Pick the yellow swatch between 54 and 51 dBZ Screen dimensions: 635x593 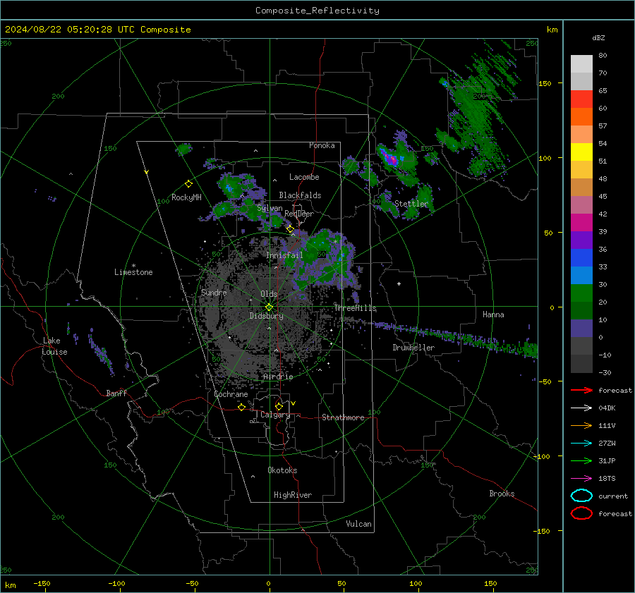(x=581, y=152)
